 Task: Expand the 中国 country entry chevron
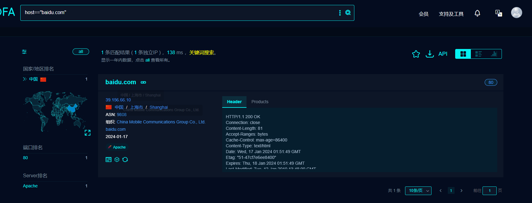25,79
